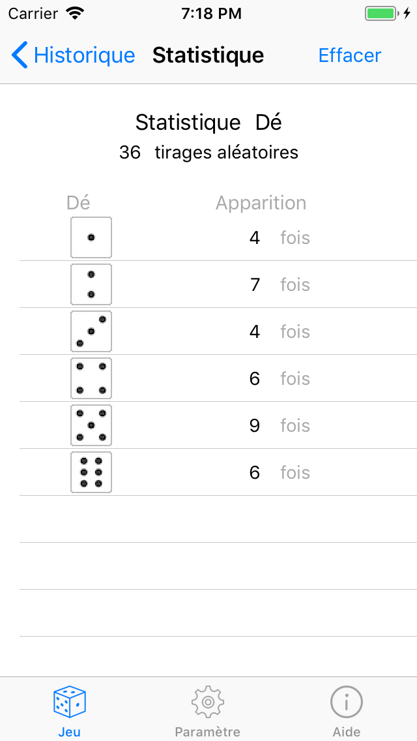Screen dimensions: 417x741
Task: Tap the Historique back link text
Action: click(x=84, y=55)
